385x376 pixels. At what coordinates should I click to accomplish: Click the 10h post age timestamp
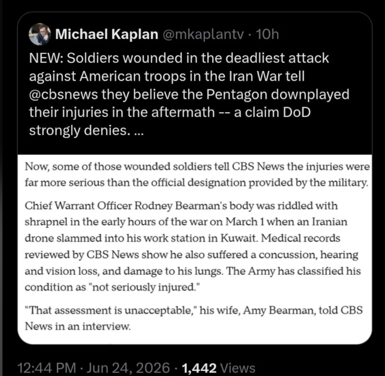pyautogui.click(x=267, y=34)
